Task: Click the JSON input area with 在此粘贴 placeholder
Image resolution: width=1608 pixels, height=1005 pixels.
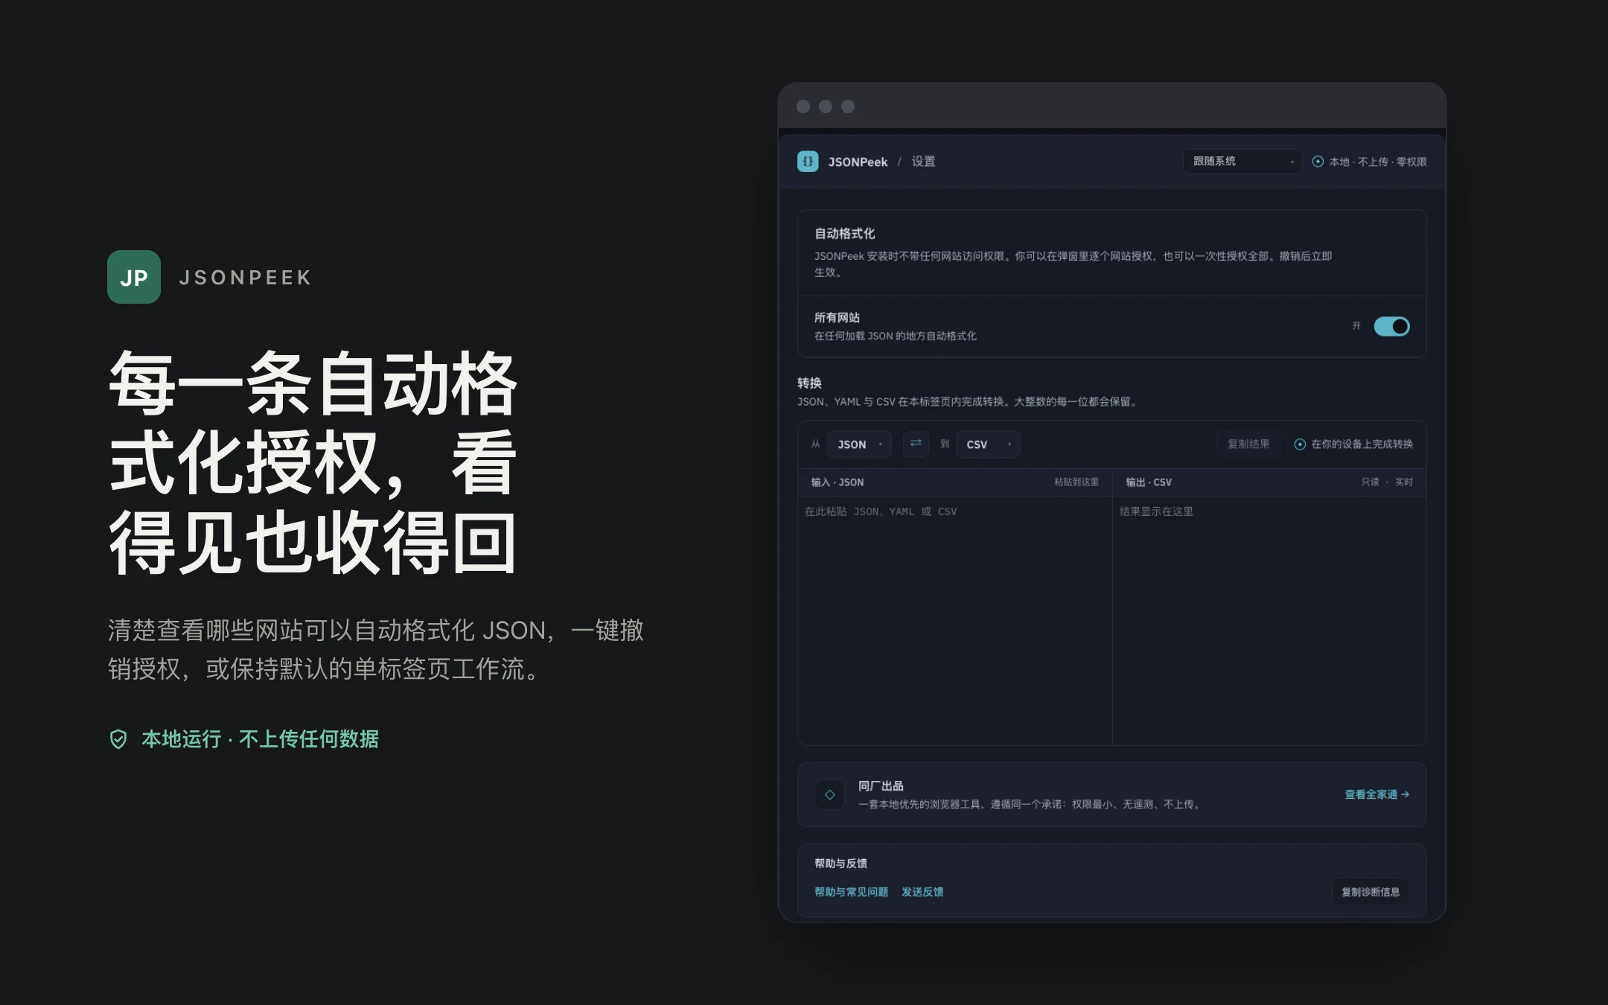Action: point(954,621)
